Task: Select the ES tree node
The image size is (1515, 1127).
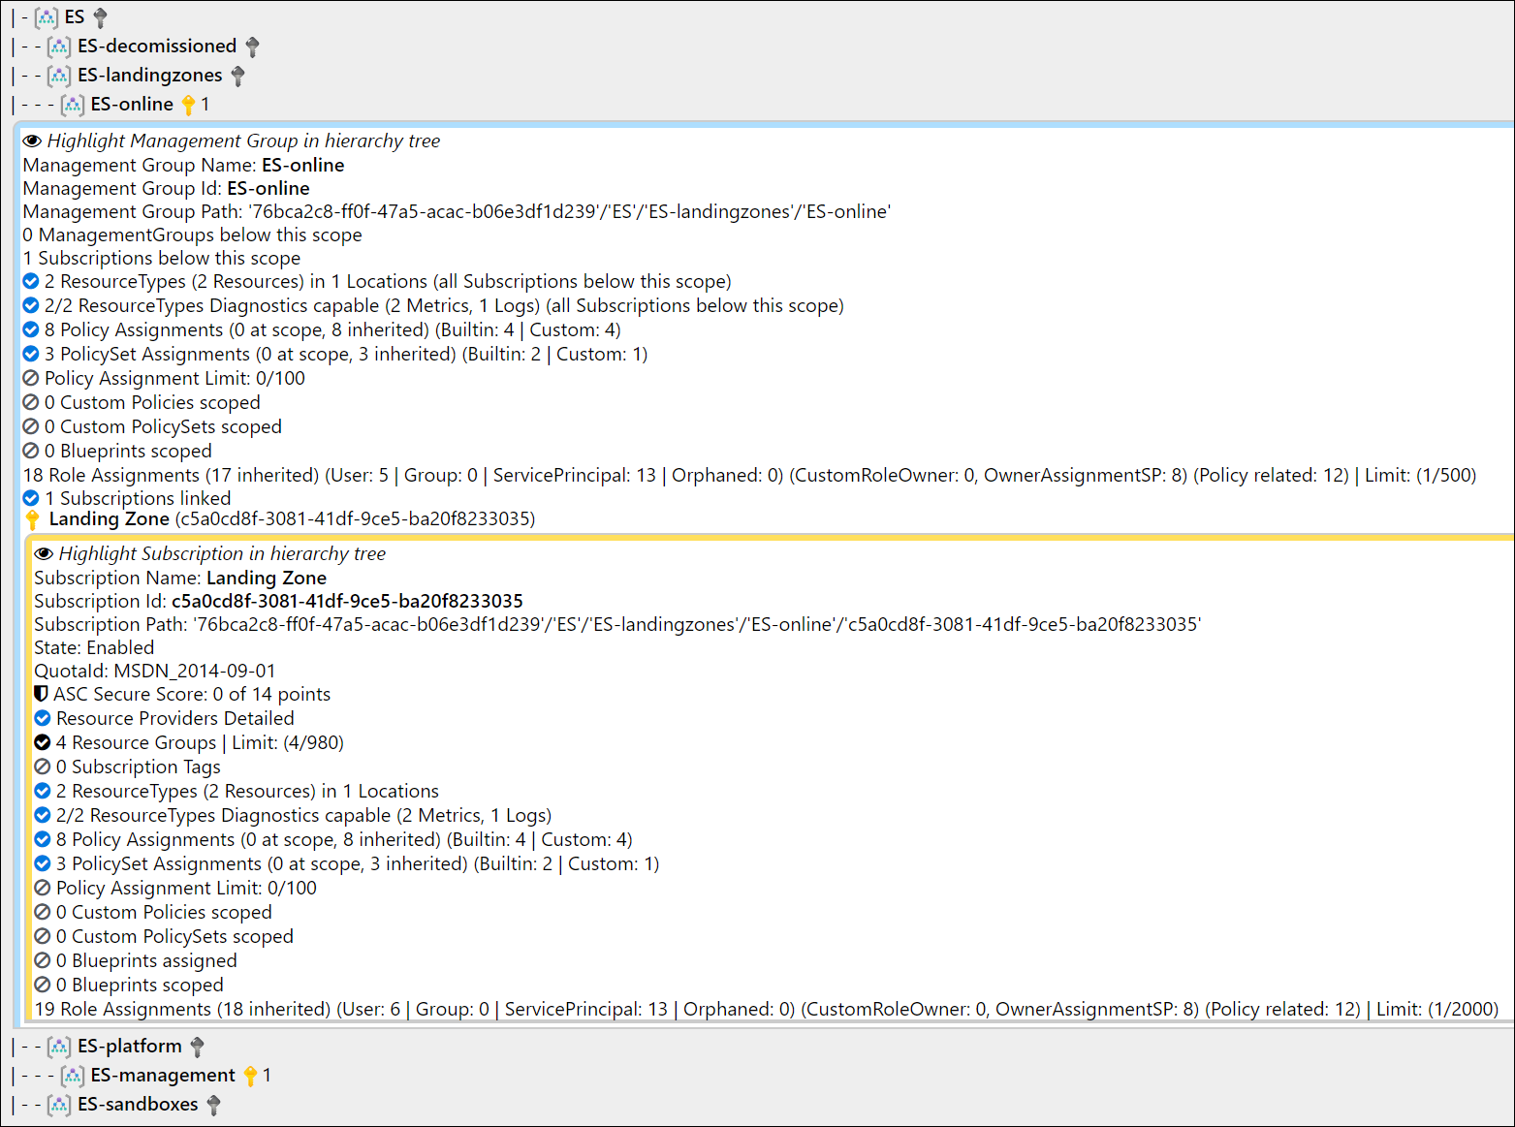Action: 75,17
